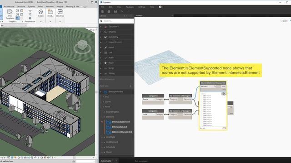
Task: Open Dynamo View menu
Action: [x=119, y=7]
